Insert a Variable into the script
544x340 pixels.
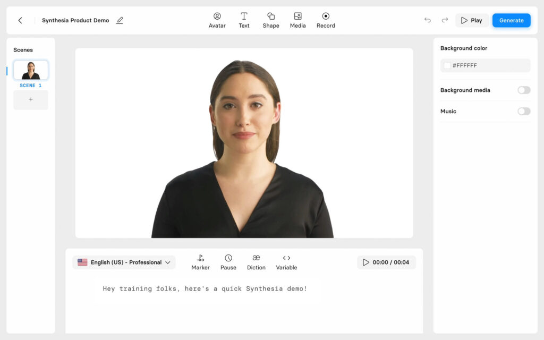[x=286, y=261]
